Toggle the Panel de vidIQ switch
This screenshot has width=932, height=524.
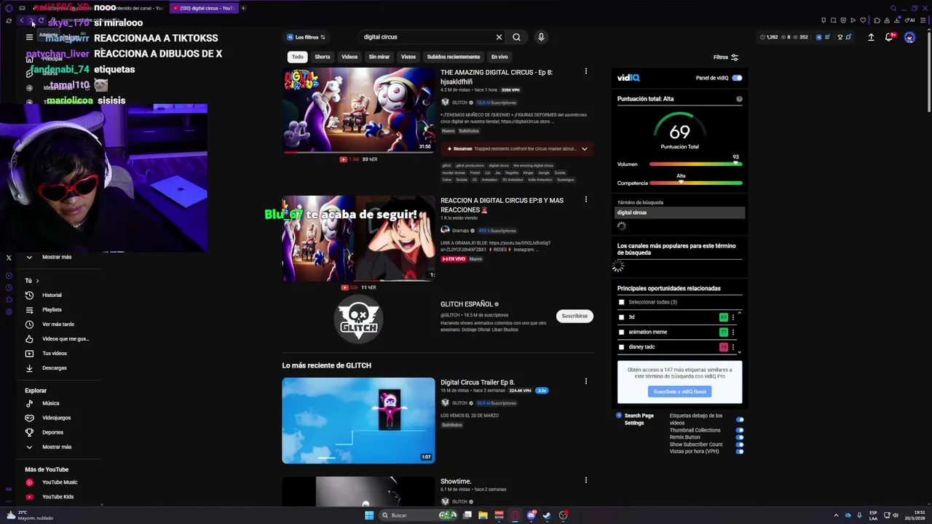737,78
